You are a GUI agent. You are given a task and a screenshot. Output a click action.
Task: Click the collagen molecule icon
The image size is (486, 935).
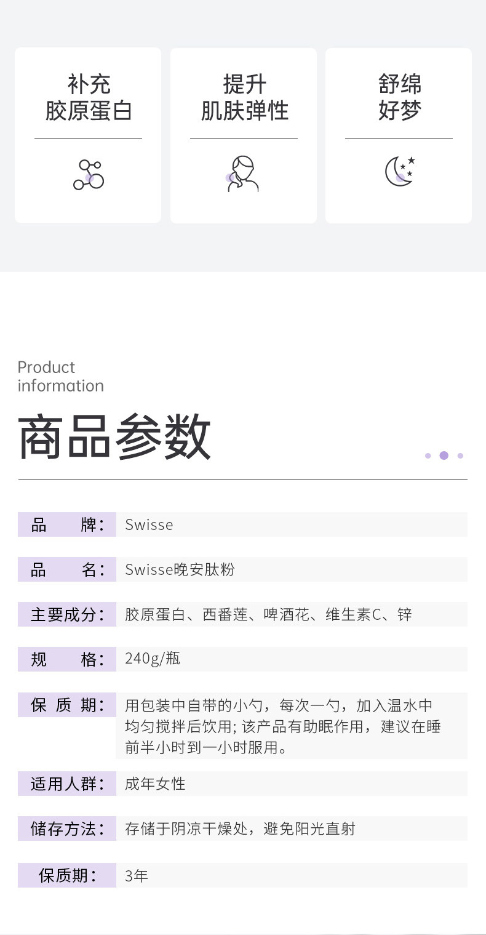[x=89, y=174]
